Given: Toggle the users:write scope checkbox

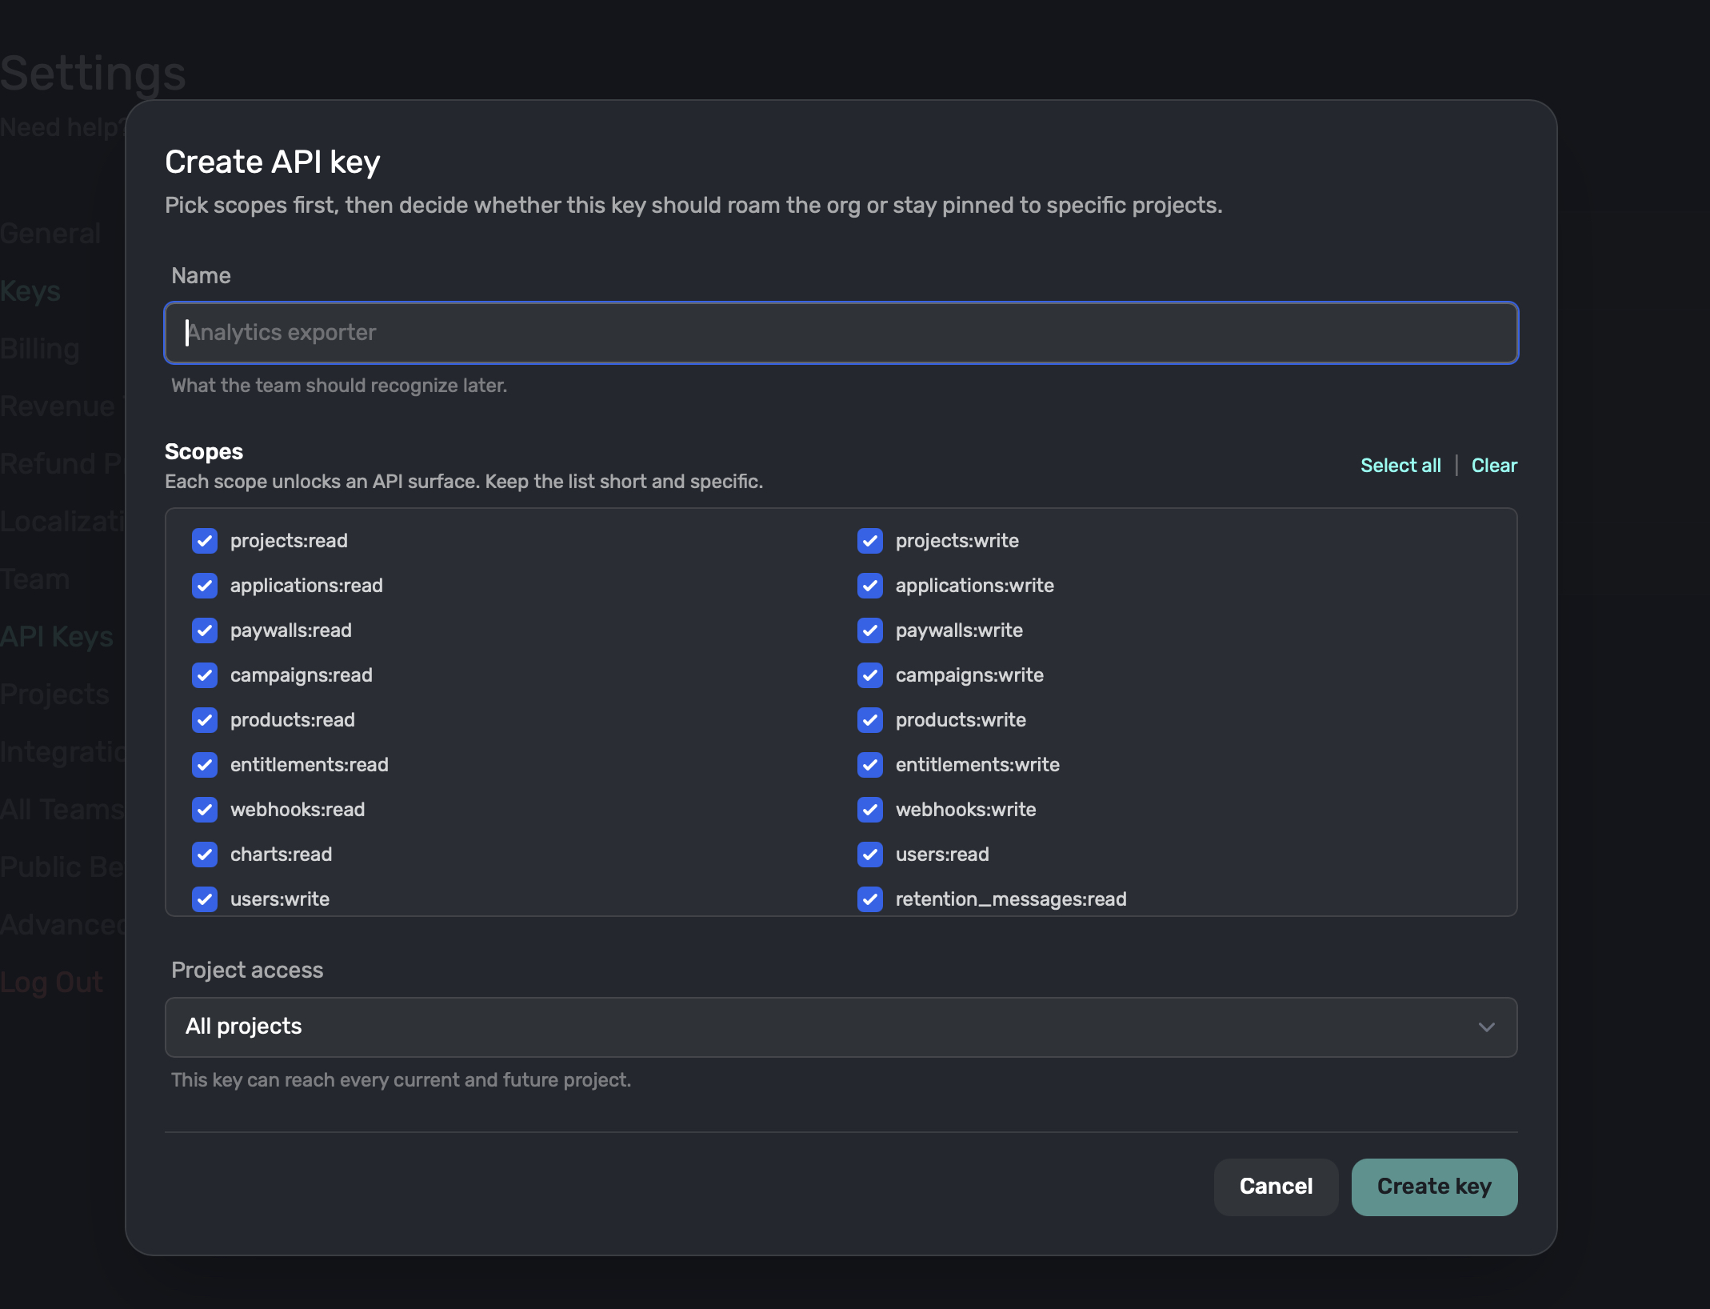Looking at the screenshot, I should pos(205,899).
